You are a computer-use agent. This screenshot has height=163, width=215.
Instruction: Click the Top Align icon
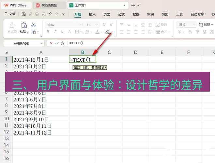click(x=121, y=25)
